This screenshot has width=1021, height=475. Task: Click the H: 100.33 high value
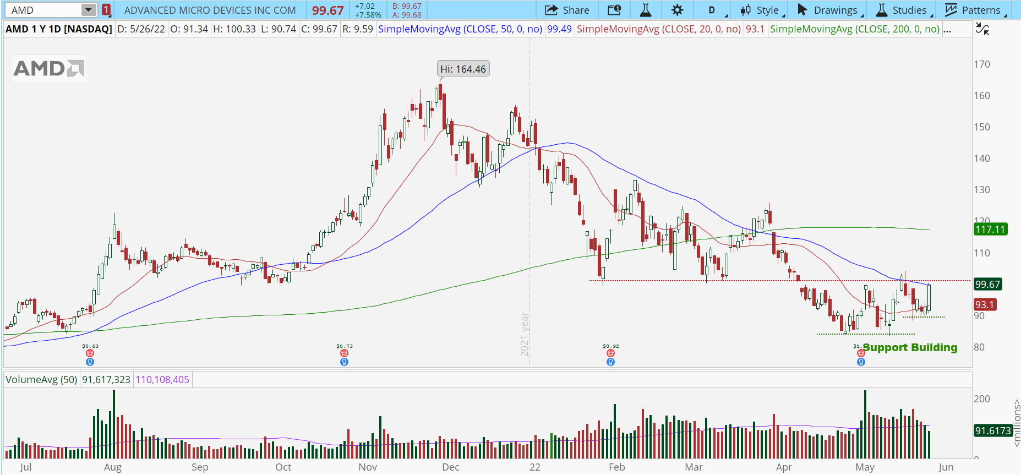tap(234, 29)
